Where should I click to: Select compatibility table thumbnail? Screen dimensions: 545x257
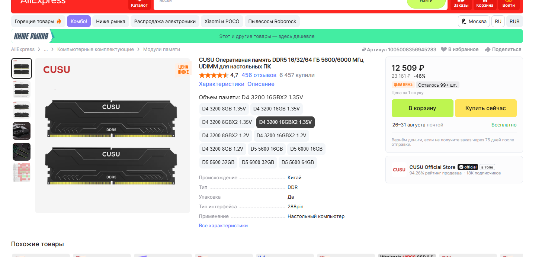click(x=22, y=173)
